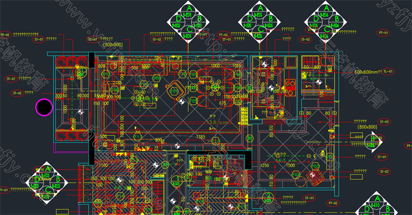Screen dimensions: 412x215
Task: Select the B-E03 elevation marker diamond
Action: (x=47, y=183)
